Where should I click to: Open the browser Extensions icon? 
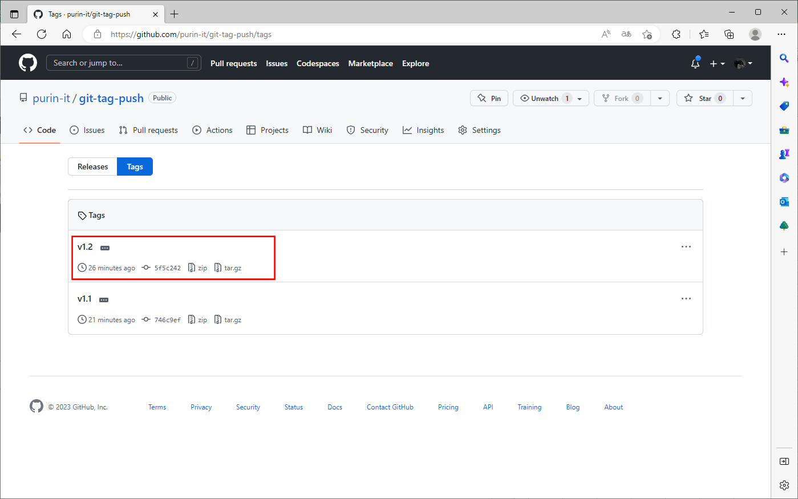[676, 34]
